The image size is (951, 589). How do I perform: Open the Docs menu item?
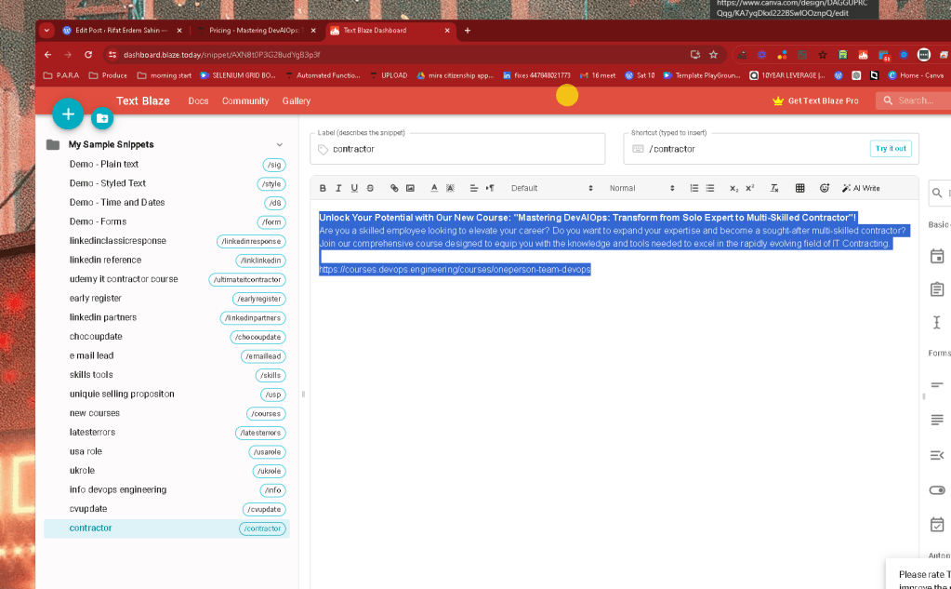(198, 100)
